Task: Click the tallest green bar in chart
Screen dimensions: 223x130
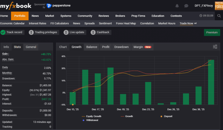Action: point(211,82)
